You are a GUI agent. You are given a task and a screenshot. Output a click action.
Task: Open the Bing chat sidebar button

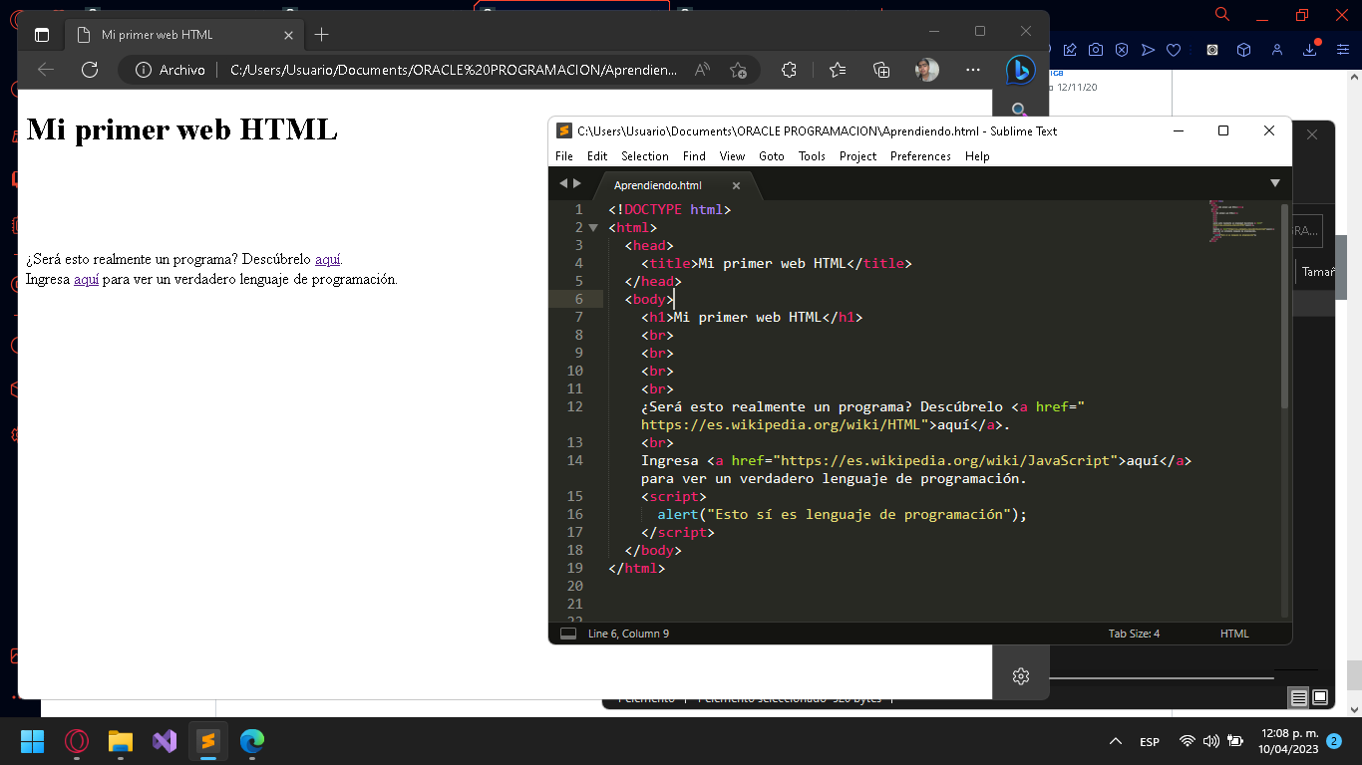pos(1020,70)
